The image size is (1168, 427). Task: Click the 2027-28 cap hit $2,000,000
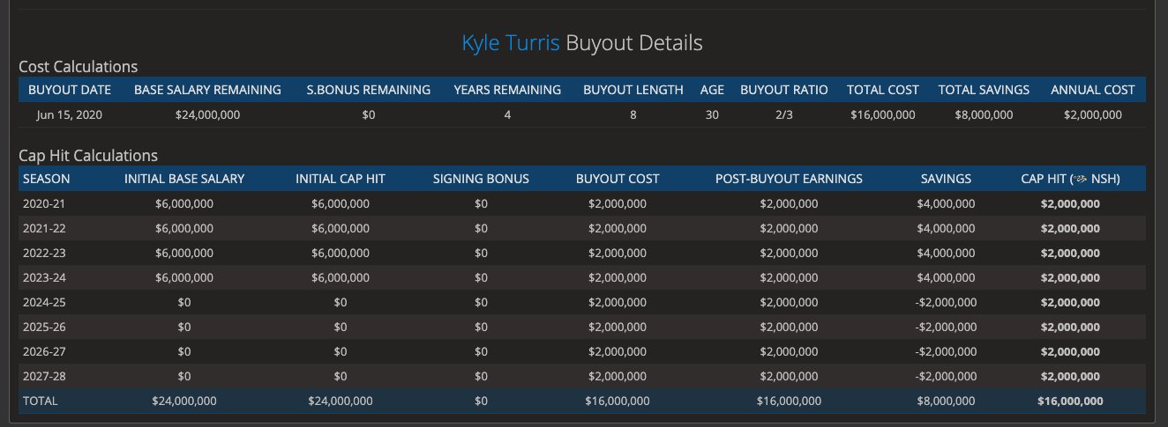click(x=1070, y=376)
